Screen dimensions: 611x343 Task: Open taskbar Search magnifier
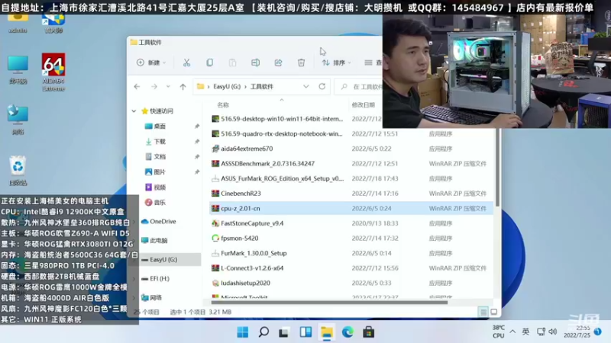tap(263, 332)
